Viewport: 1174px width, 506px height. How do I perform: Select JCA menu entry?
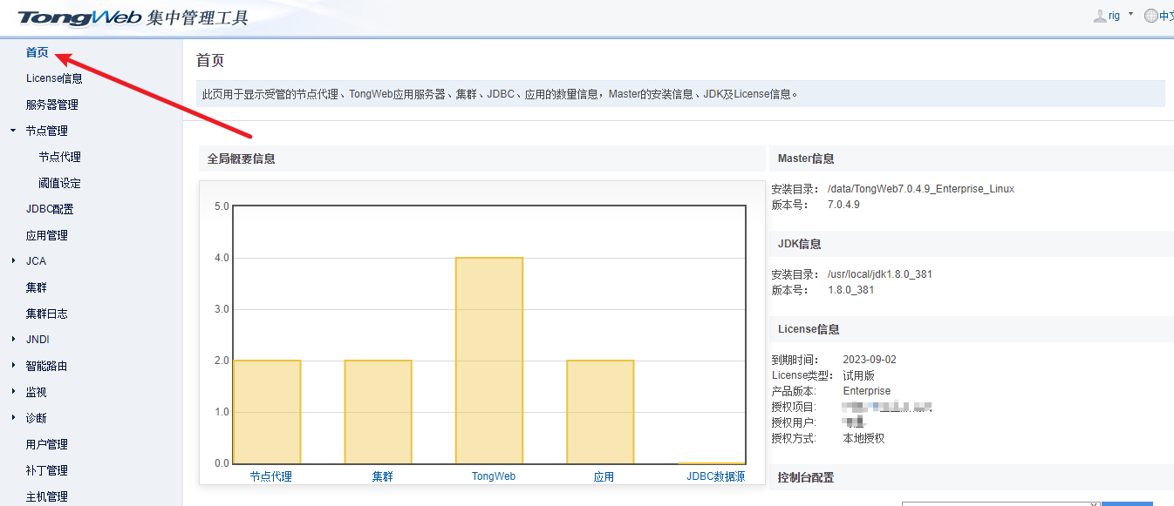pyautogui.click(x=36, y=261)
